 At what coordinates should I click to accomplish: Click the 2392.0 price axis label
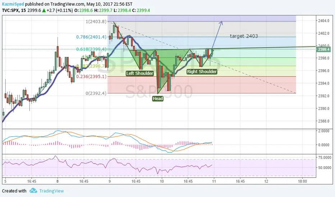click(323, 96)
